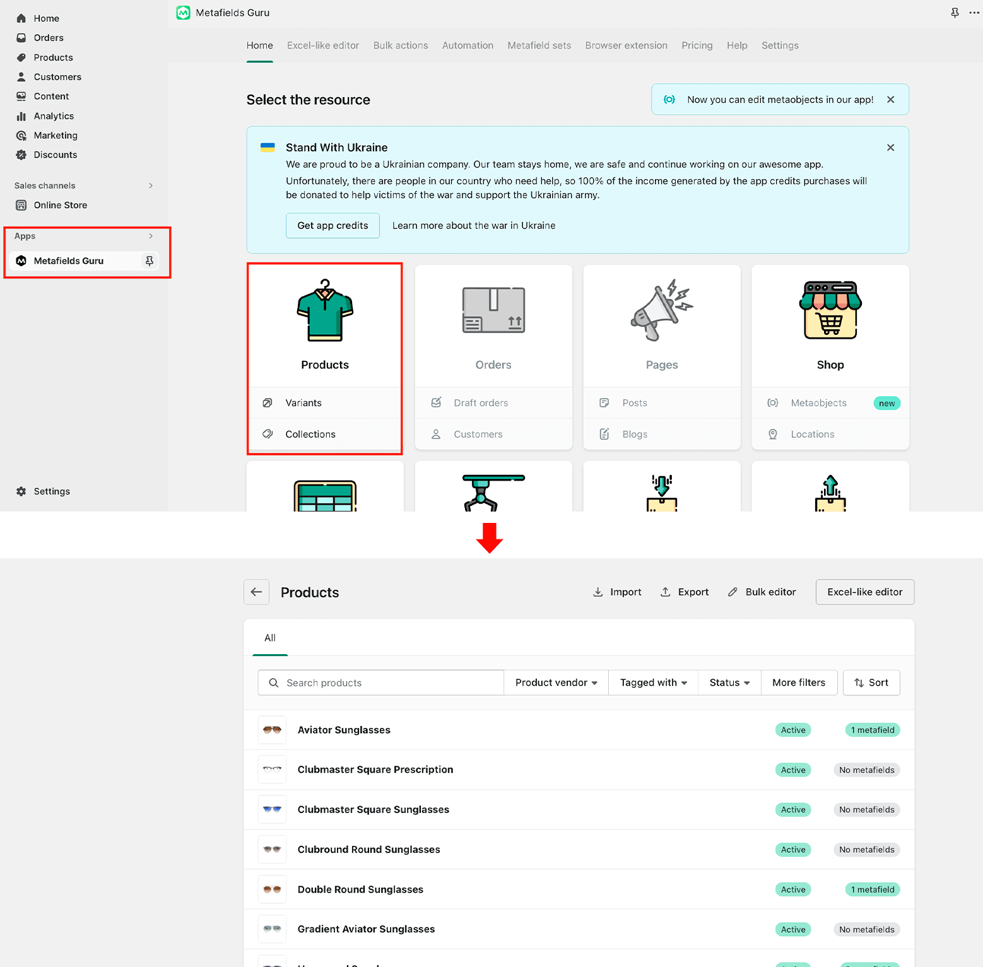Open Discounts in the sidebar

coord(56,155)
